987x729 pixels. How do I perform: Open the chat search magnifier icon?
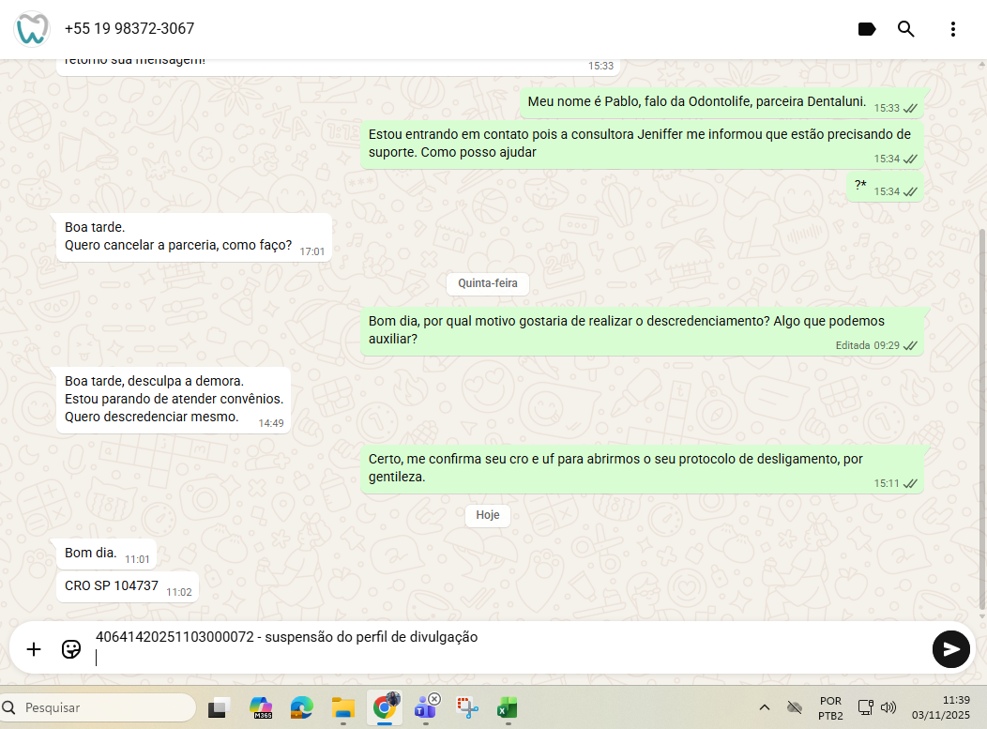point(905,29)
